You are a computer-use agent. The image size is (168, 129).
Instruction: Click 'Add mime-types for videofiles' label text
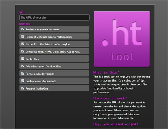point(43,66)
